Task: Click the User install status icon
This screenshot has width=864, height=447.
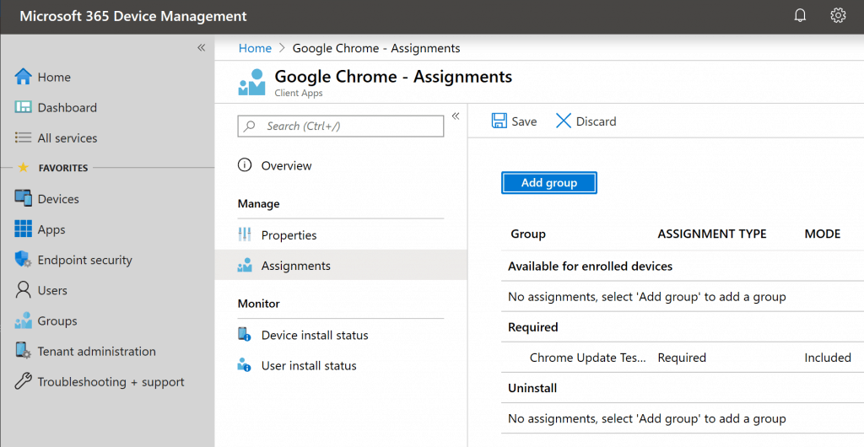Action: click(x=245, y=365)
